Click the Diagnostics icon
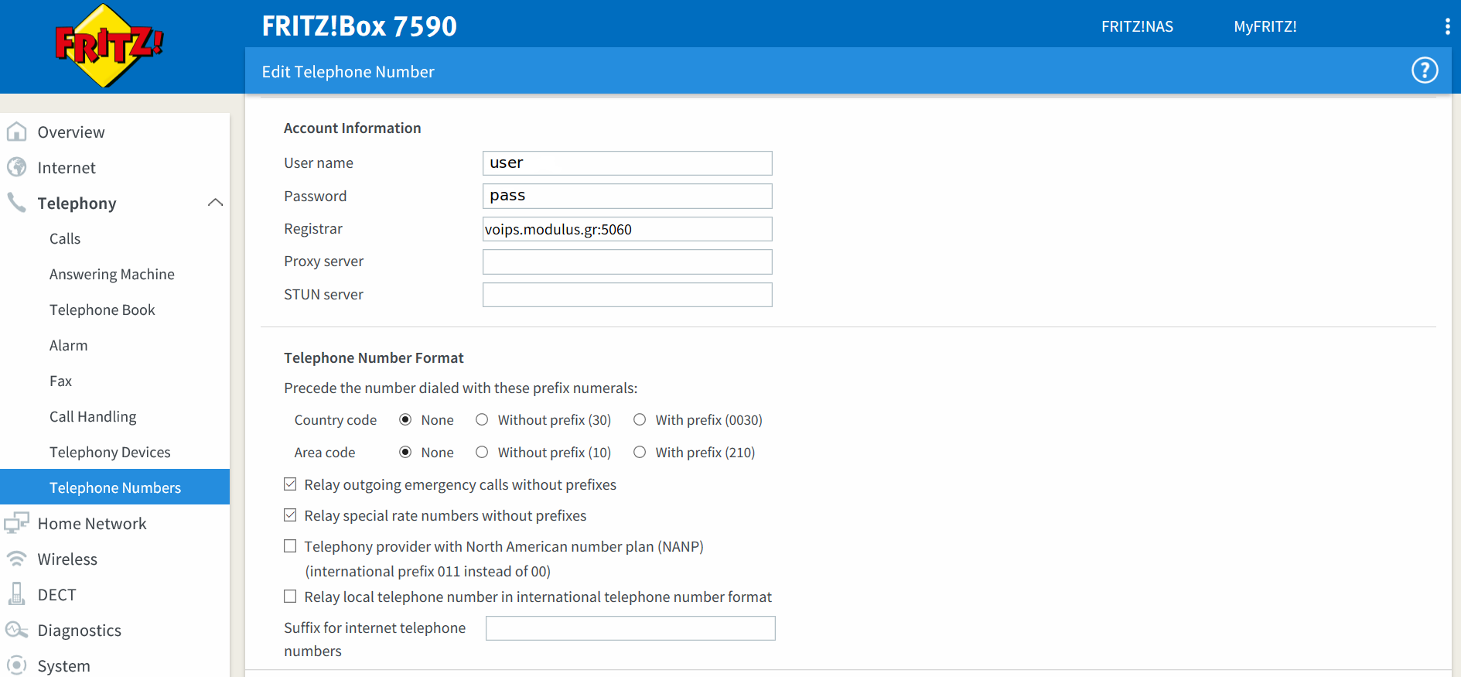The image size is (1461, 677). coord(16,630)
